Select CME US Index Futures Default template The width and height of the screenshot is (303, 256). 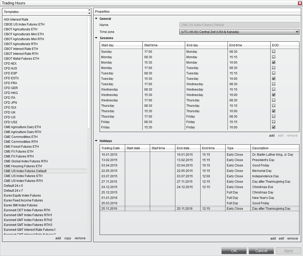pyautogui.click(x=45, y=171)
